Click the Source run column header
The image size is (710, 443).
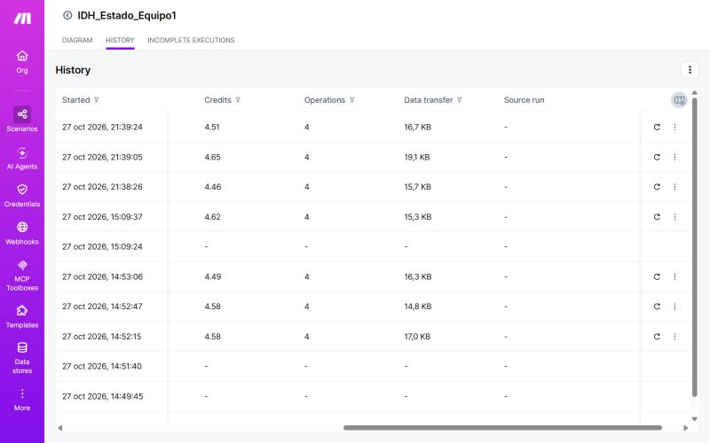[x=524, y=100]
